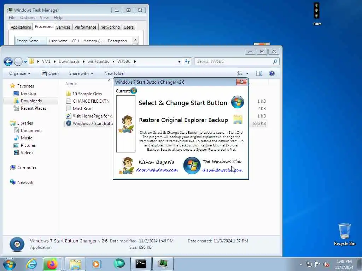
Task: Click Downloads in the address breadcrumb
Action: click(69, 61)
